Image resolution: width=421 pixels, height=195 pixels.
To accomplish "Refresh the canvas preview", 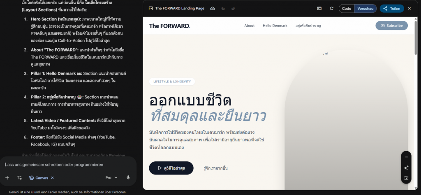I will (332, 9).
